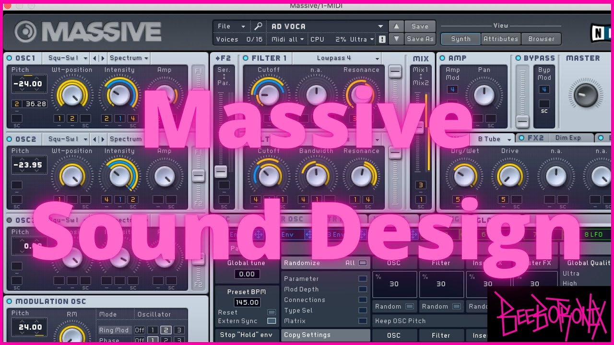Open OSC1 Squ-SwI wavetable dropdown
This screenshot has height=345, width=614.
pos(67,58)
